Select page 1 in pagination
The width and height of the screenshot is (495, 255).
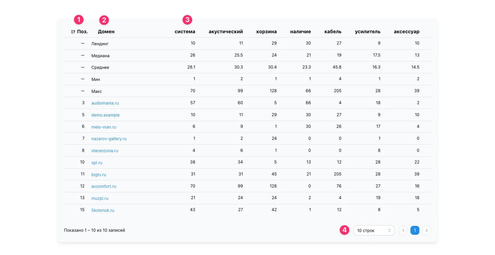415,230
